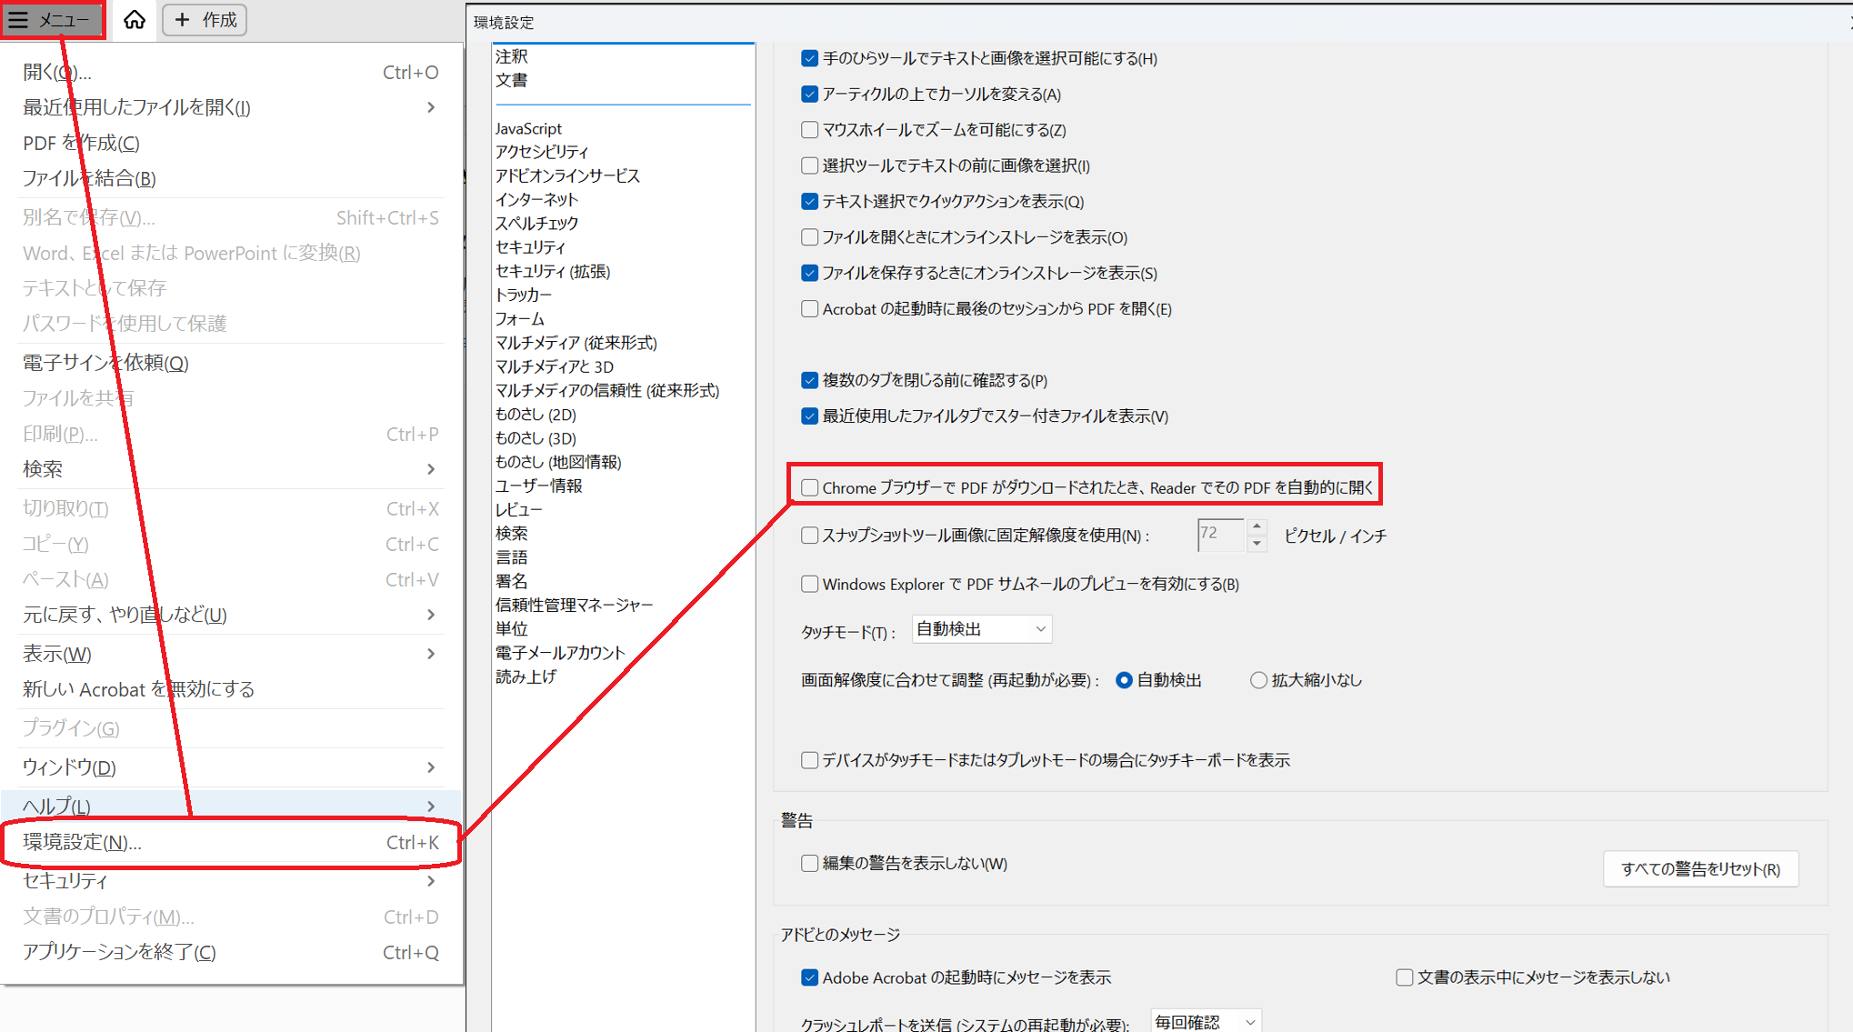Select 読み上げ category

click(526, 676)
